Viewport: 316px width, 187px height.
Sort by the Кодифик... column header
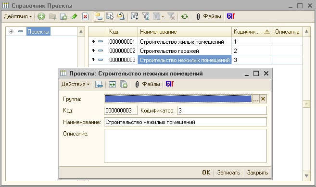point(252,32)
